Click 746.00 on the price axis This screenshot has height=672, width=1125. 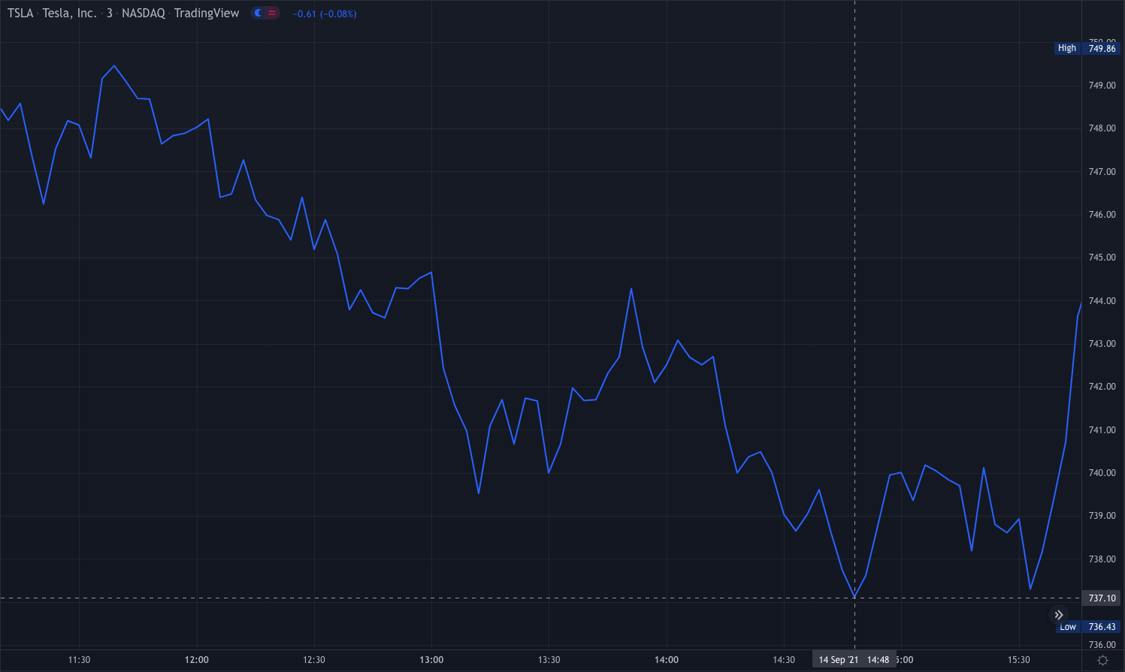pos(1102,215)
